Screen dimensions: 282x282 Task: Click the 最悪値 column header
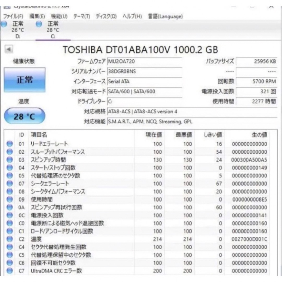[184, 135]
